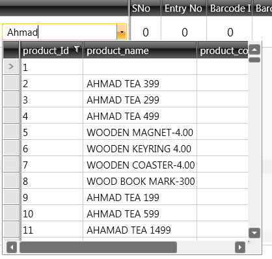Click the horizontal scrollbar thumb
Image resolution: width=272 pixels, height=259 pixels.
tap(98, 247)
